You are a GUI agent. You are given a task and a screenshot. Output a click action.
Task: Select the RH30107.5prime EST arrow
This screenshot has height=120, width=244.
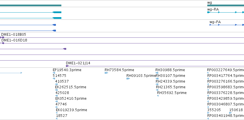coord(157,79)
